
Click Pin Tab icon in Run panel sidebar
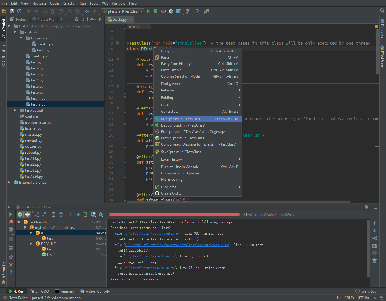pyautogui.click(x=11, y=257)
